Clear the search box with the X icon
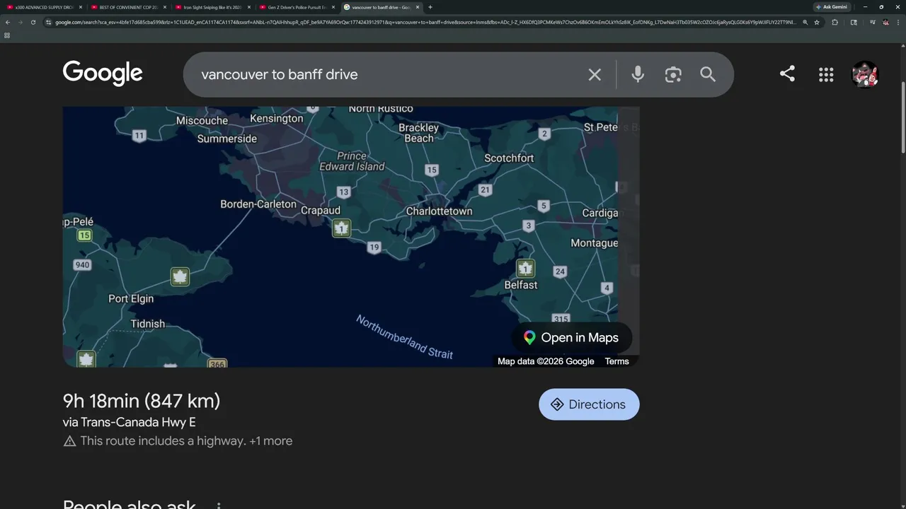This screenshot has height=509, width=906. click(x=595, y=74)
